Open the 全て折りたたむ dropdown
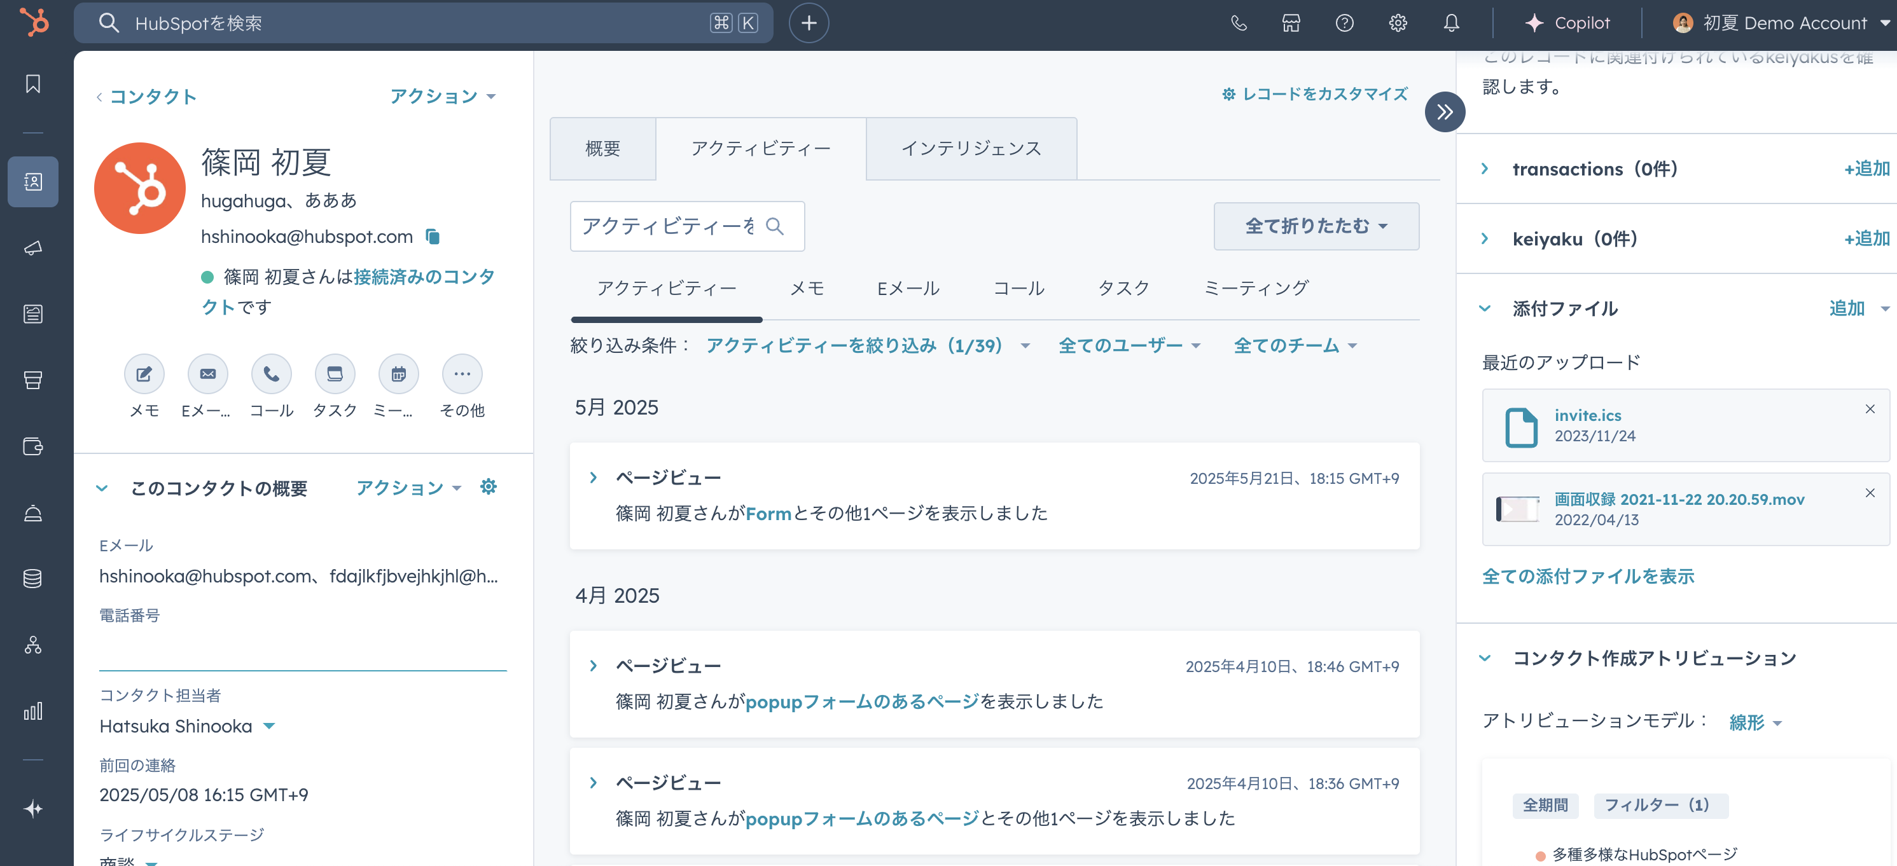Image resolution: width=1897 pixels, height=866 pixels. coord(1316,226)
